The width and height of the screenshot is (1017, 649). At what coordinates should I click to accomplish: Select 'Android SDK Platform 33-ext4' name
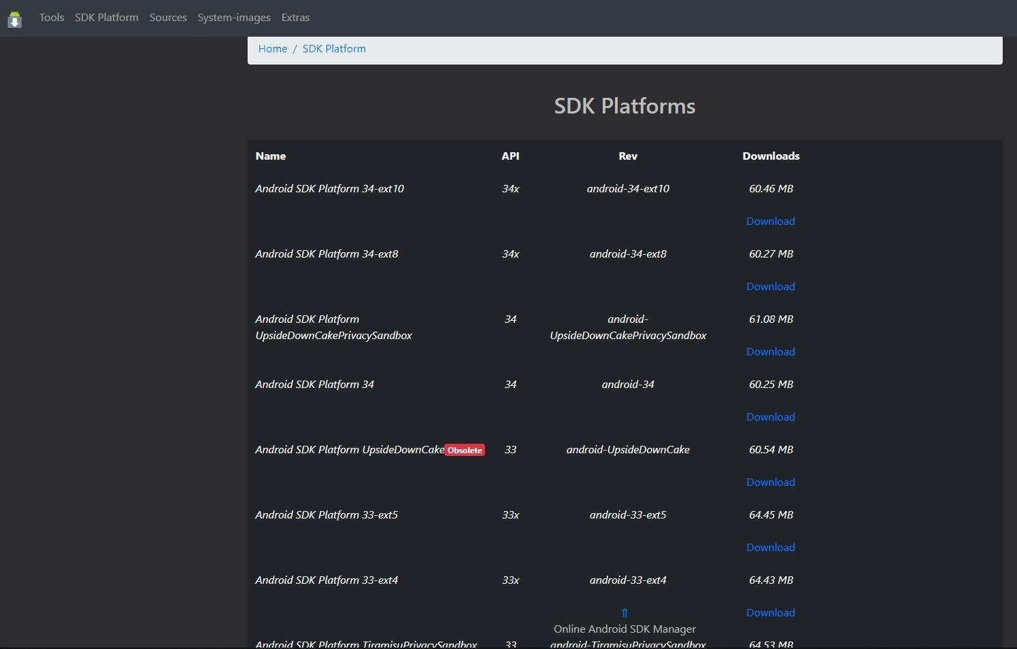point(327,580)
